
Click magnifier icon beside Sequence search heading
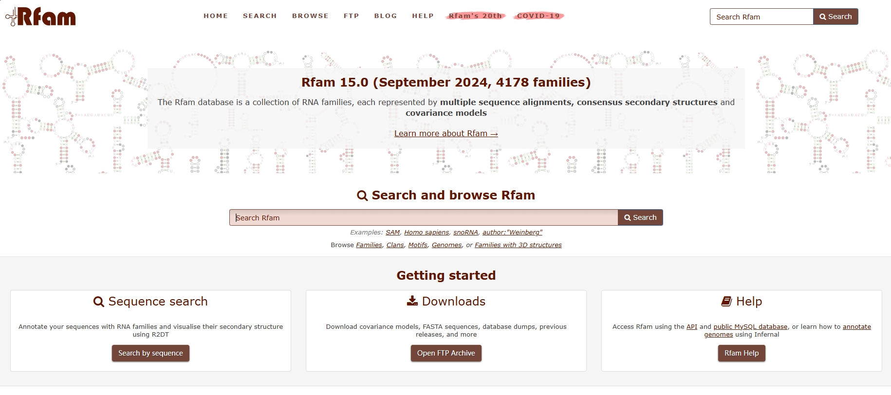(x=99, y=302)
